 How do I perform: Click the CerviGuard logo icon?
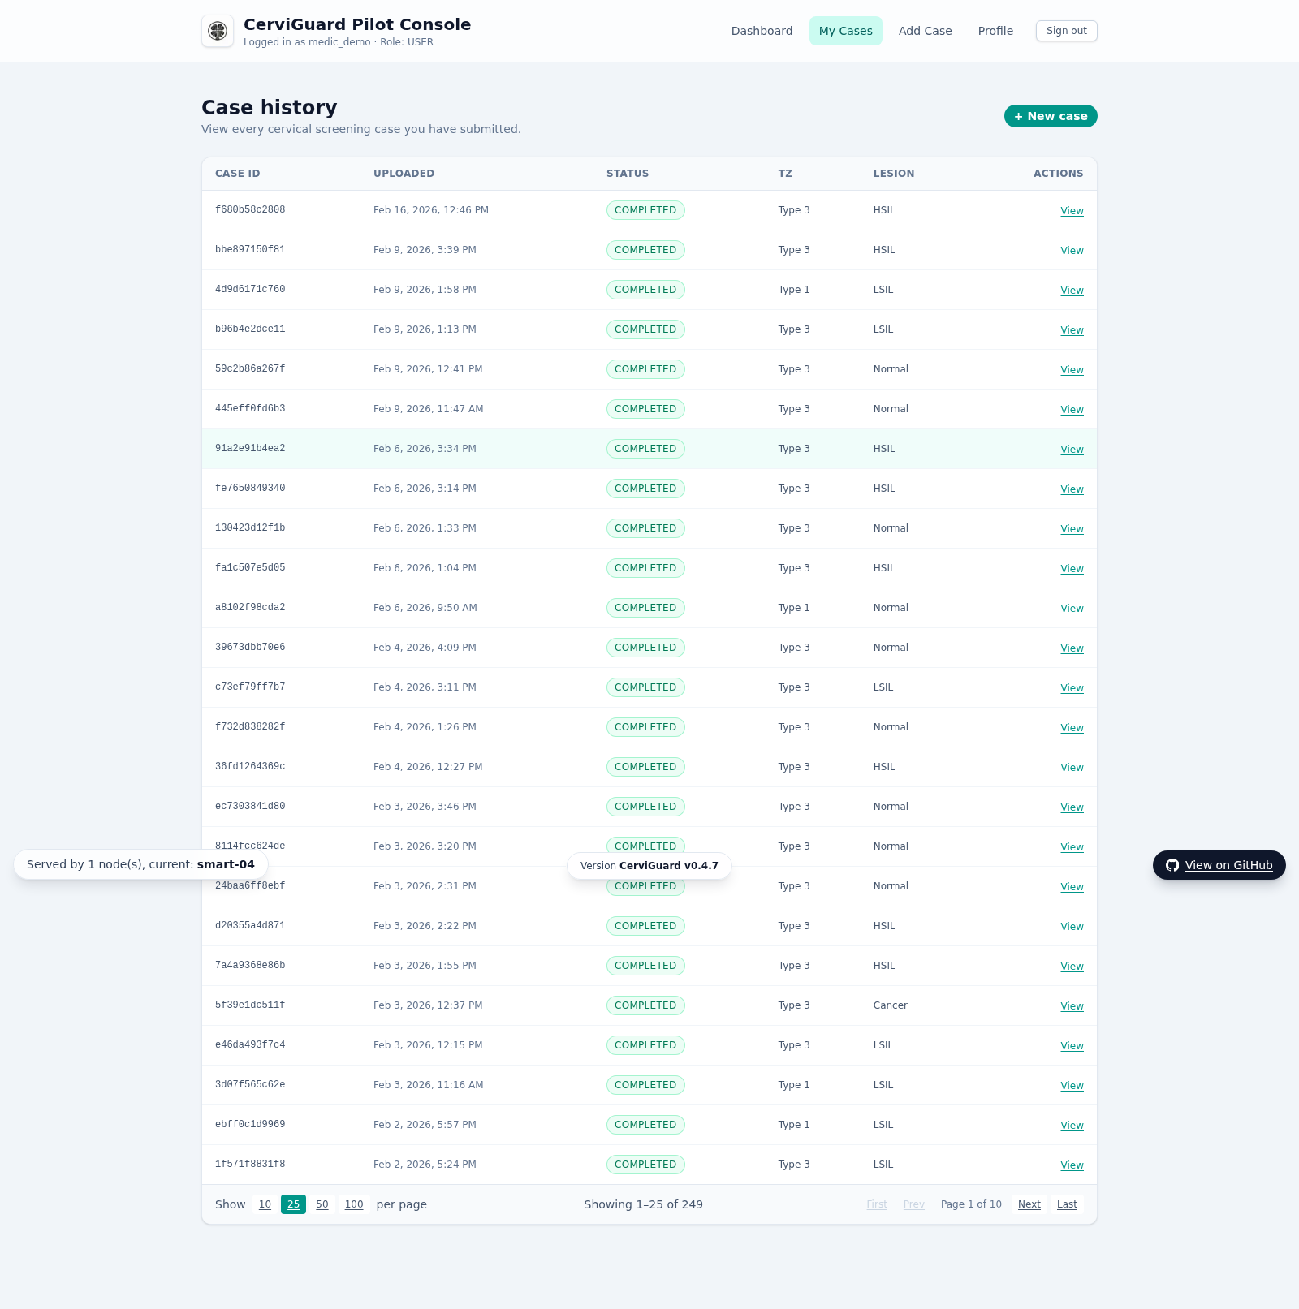pos(218,31)
